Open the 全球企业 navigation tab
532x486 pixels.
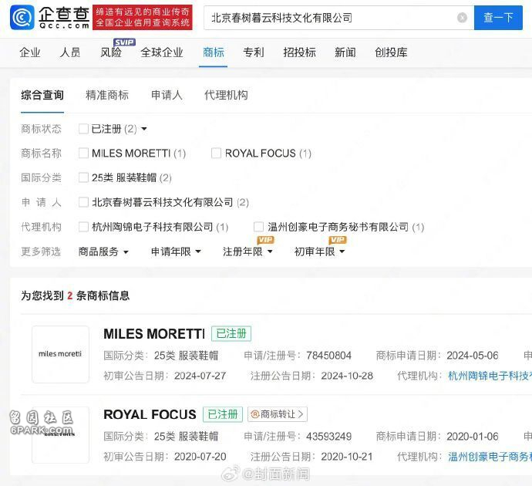click(x=162, y=52)
